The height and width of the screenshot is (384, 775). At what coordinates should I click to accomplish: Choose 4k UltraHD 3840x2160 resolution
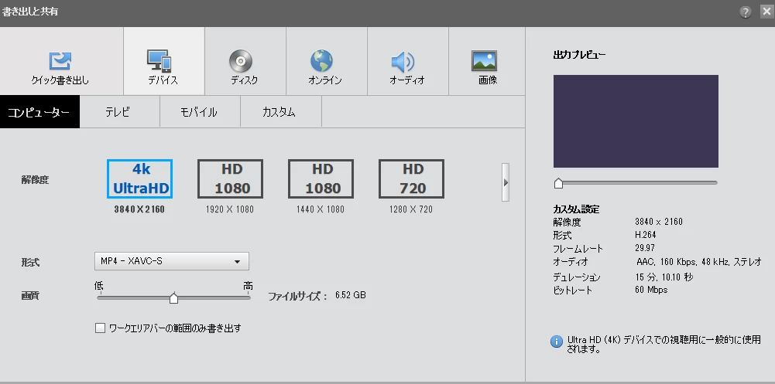tap(140, 178)
